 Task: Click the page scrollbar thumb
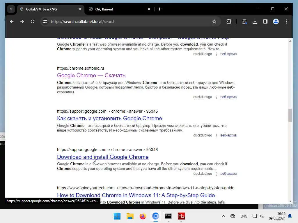pos(290,115)
